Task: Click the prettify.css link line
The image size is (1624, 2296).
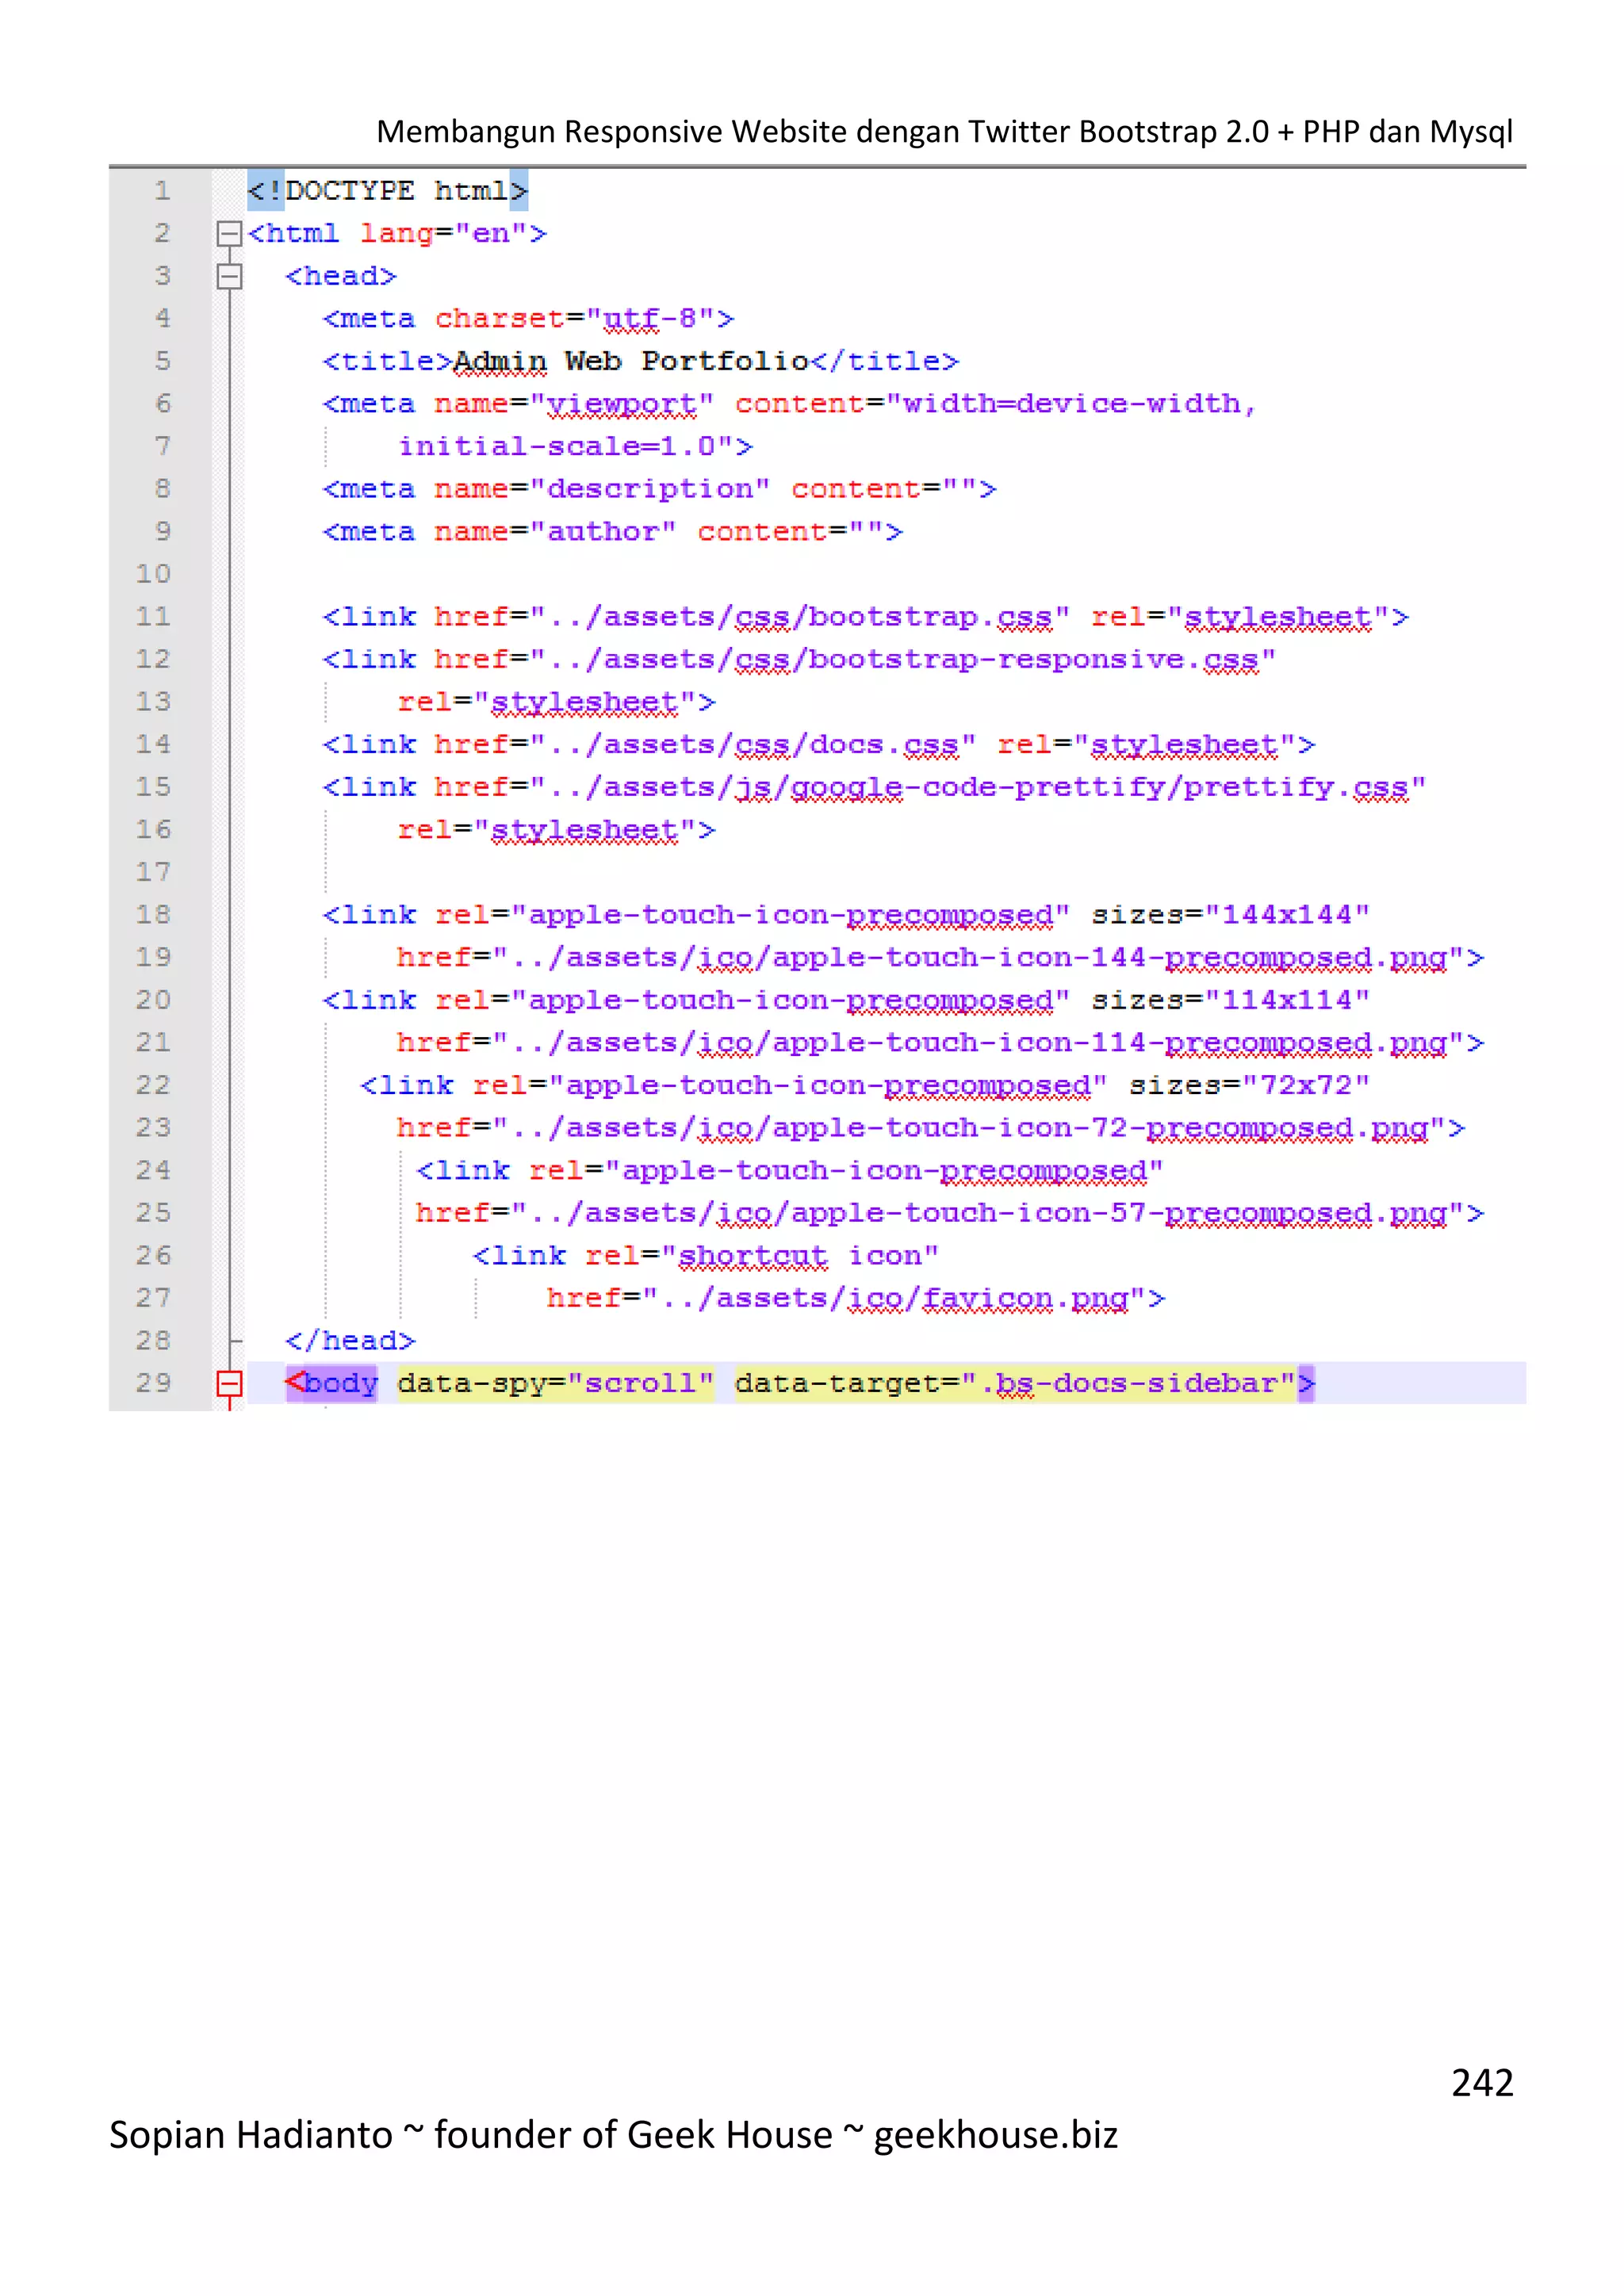Action: pyautogui.click(x=874, y=788)
